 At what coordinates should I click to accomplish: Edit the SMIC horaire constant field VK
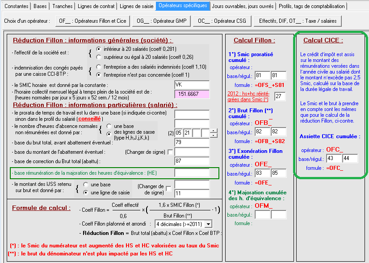click(192, 85)
